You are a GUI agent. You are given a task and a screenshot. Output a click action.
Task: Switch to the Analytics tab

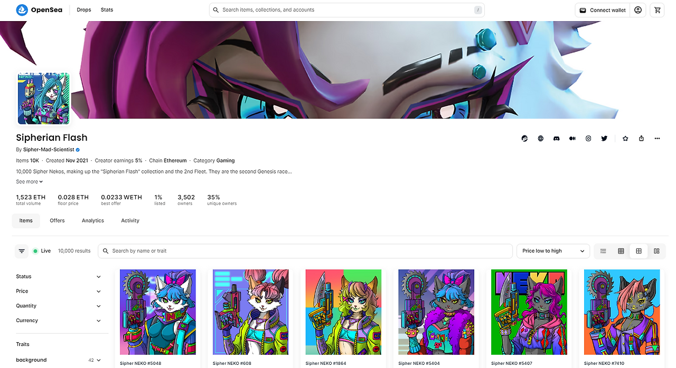pos(93,220)
